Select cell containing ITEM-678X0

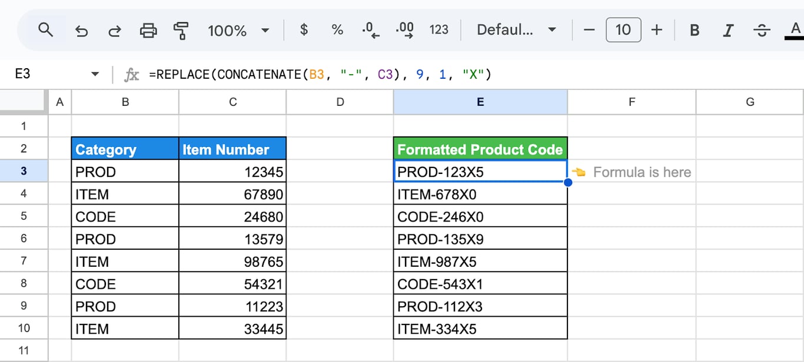pos(480,194)
